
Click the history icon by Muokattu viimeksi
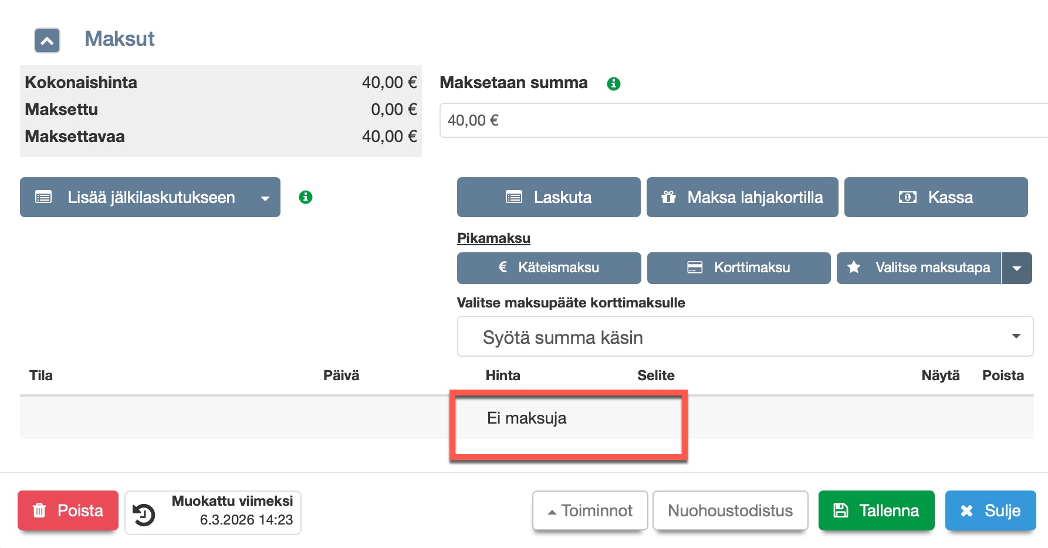point(144,514)
